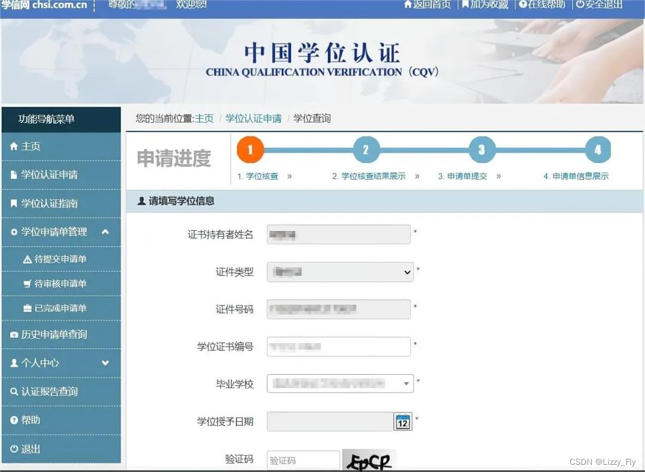This screenshot has width=645, height=472.
Task: Select 已完成申请单 submenu entry
Action: pos(62,308)
